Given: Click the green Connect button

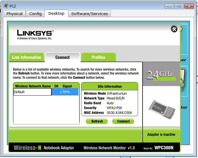Looking at the screenshot, I should (123, 121).
